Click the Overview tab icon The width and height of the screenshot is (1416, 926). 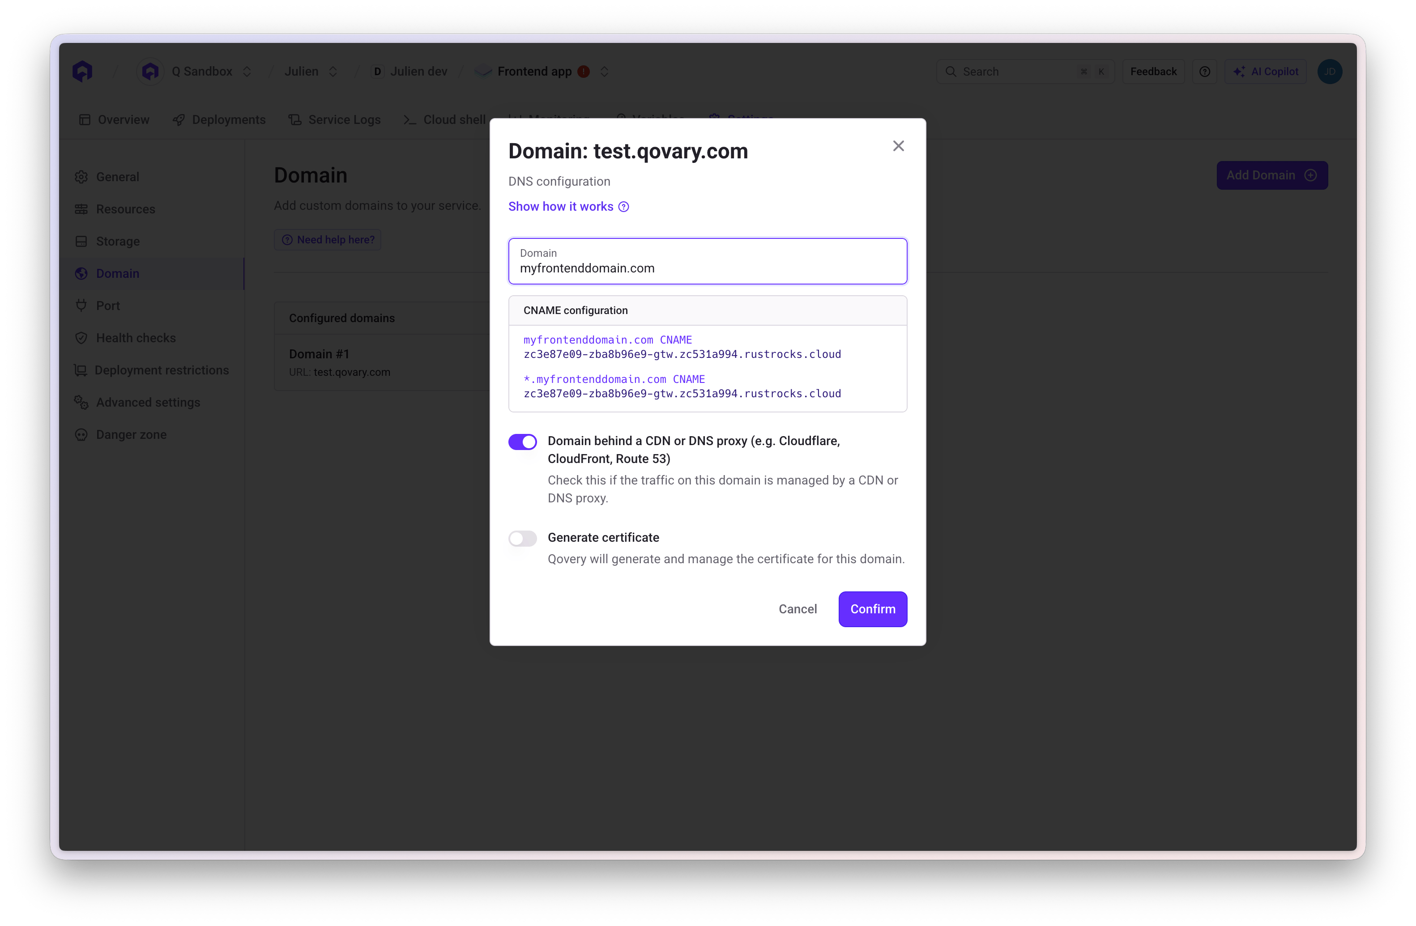click(85, 119)
